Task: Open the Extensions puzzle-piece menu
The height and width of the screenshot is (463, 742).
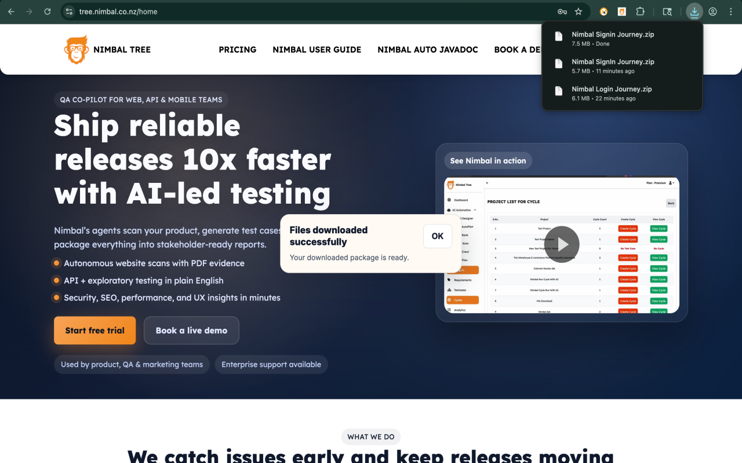Action: coord(640,12)
